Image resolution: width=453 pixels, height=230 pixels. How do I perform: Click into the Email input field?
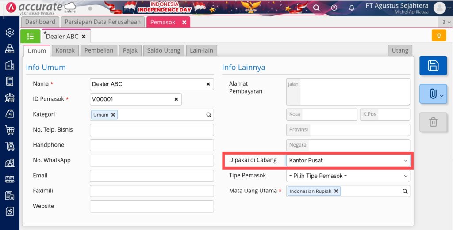tap(152, 176)
